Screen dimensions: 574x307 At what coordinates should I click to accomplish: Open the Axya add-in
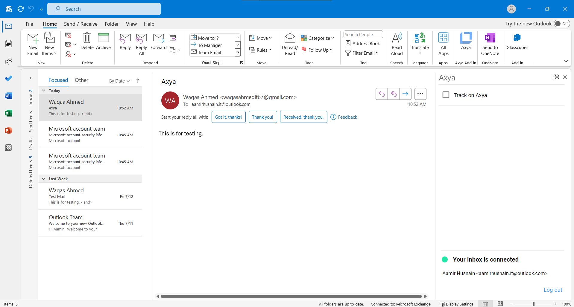click(x=465, y=43)
